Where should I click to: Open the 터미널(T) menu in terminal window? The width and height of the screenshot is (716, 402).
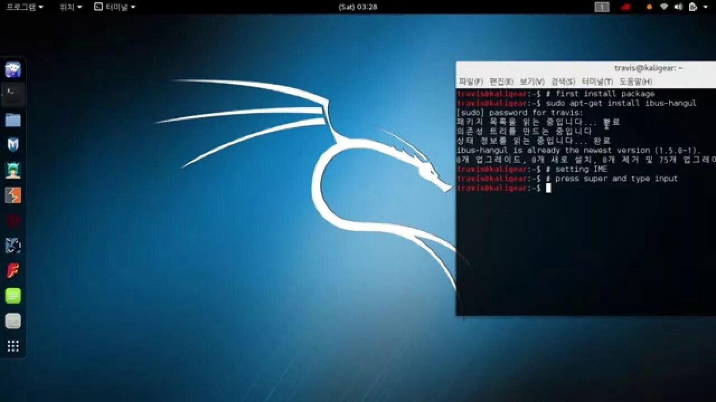597,82
